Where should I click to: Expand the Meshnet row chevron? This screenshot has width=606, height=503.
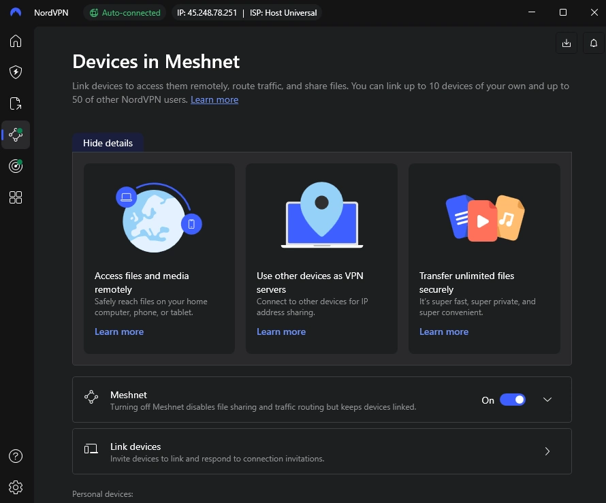[547, 400]
